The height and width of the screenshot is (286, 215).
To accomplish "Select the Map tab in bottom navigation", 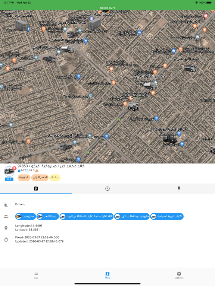I will (107, 276).
